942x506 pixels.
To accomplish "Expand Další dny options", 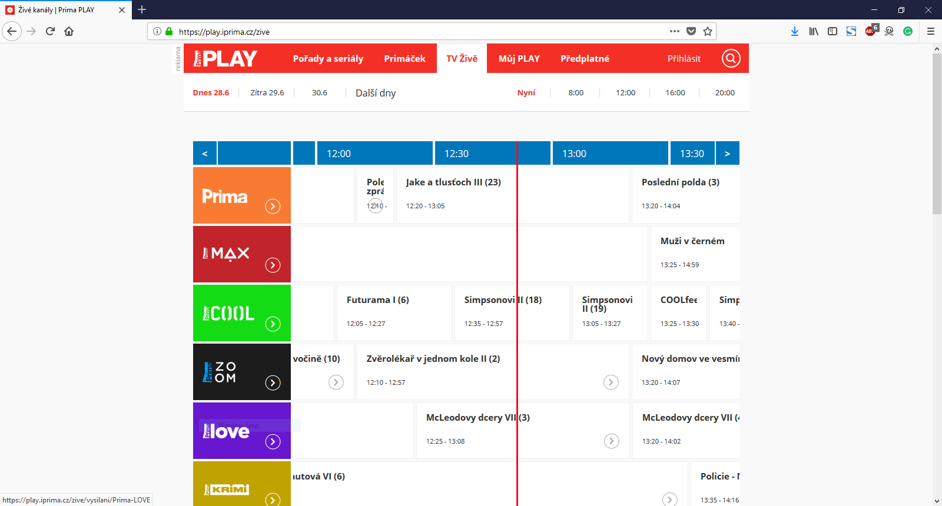I will click(x=376, y=93).
